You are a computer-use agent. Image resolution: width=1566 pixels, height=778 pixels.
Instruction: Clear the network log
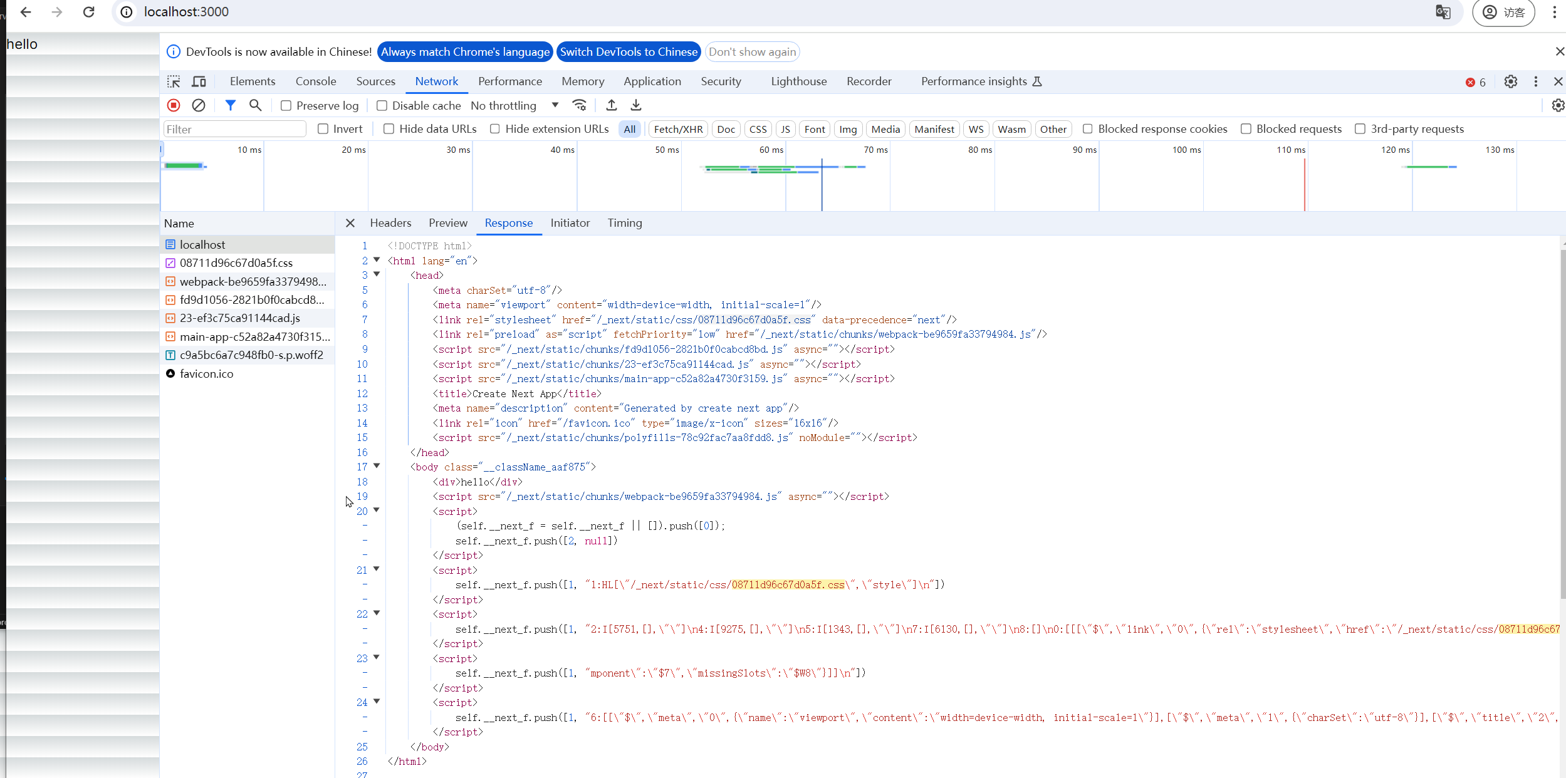(x=199, y=105)
